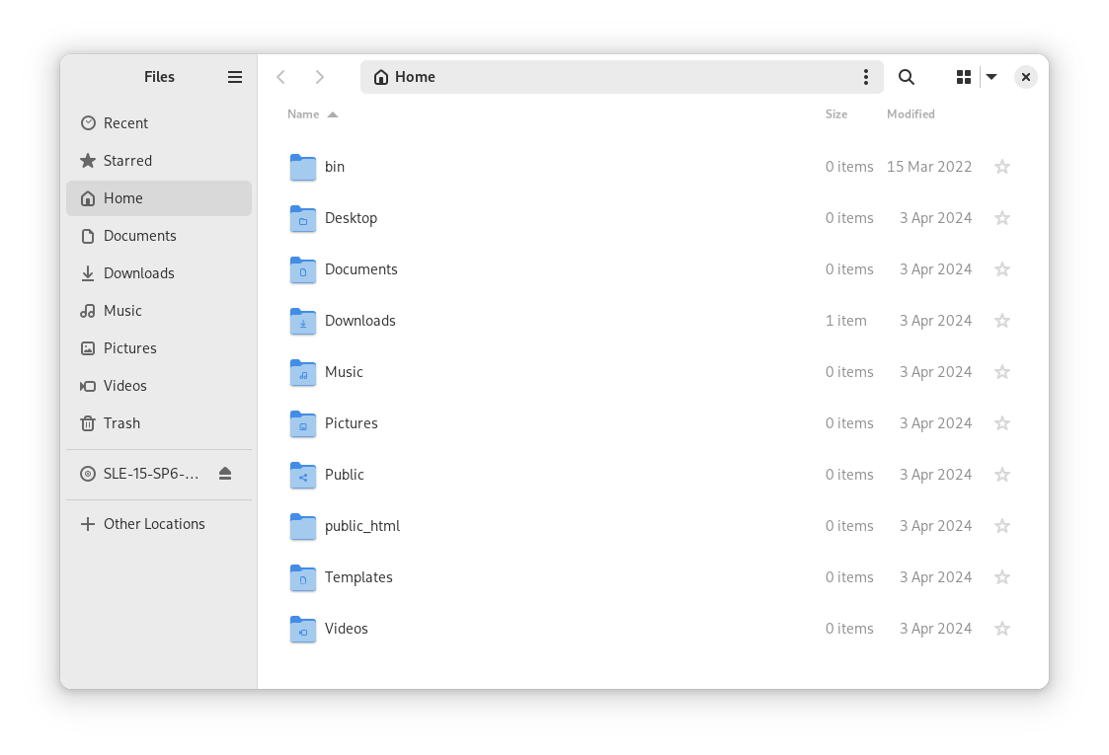This screenshot has height=755, width=1109.
Task: Open the search tool with magnifier icon
Action: [x=906, y=77]
